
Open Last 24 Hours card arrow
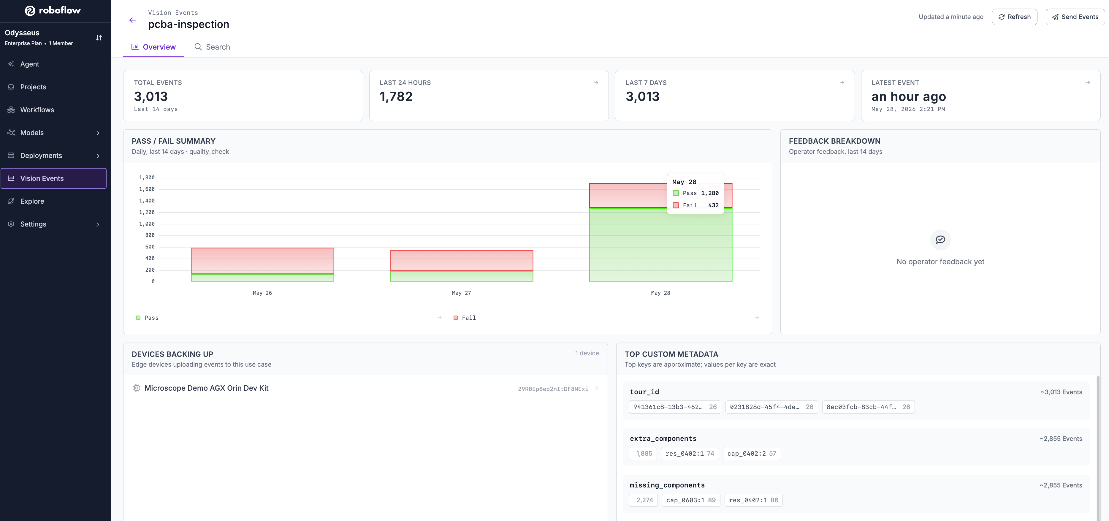click(x=596, y=83)
